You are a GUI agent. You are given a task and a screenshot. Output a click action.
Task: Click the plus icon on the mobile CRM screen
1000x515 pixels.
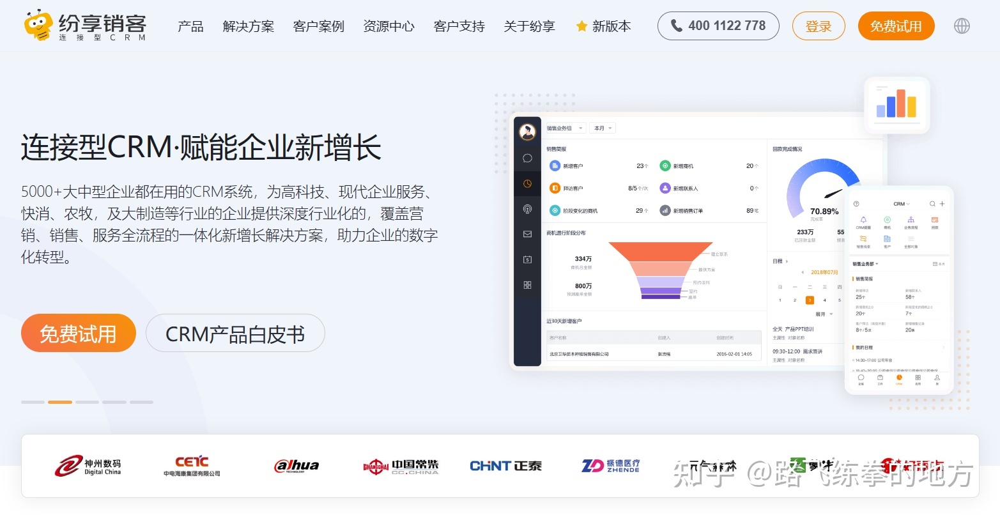pyautogui.click(x=942, y=204)
